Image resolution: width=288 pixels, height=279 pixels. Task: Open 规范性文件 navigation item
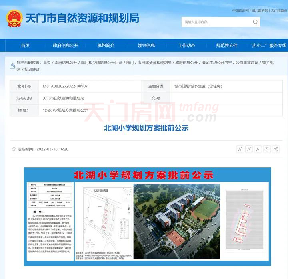click(x=227, y=46)
